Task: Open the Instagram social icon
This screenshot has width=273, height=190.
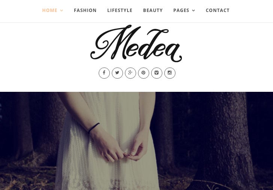Action: 170,73
